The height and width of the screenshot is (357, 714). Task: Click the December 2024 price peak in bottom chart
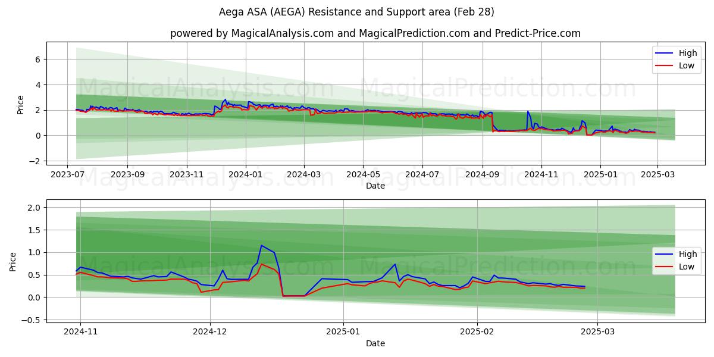261,245
